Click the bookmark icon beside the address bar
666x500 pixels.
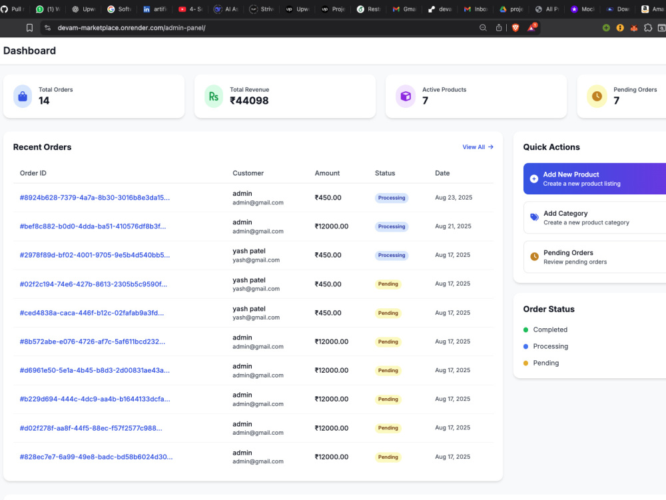tap(29, 27)
